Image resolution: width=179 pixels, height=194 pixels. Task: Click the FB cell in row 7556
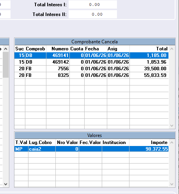(x=35, y=69)
